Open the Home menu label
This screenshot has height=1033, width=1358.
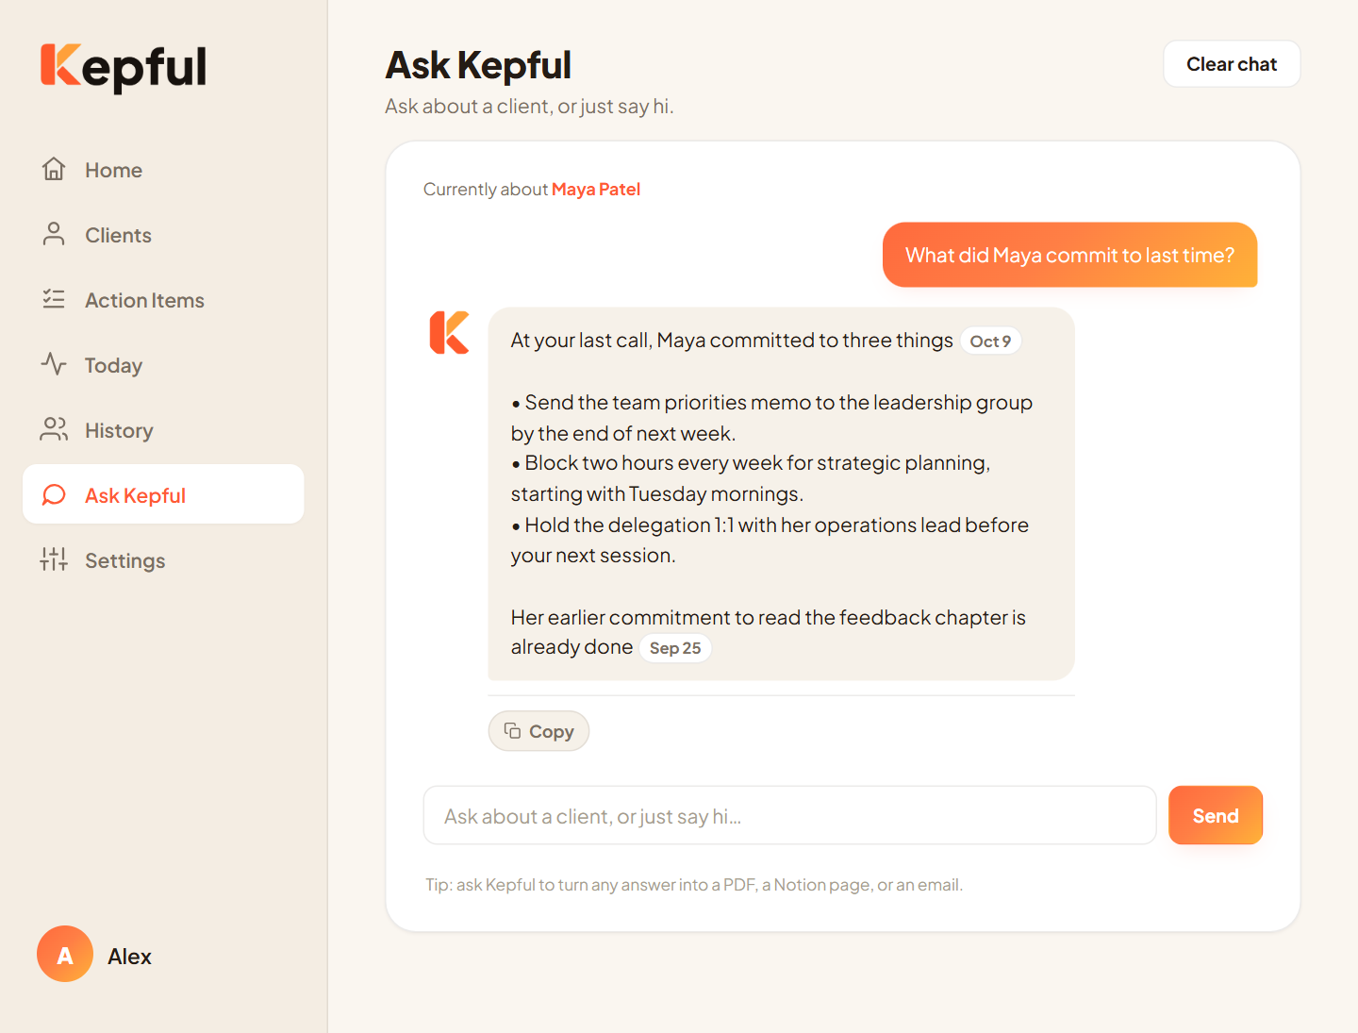(113, 170)
